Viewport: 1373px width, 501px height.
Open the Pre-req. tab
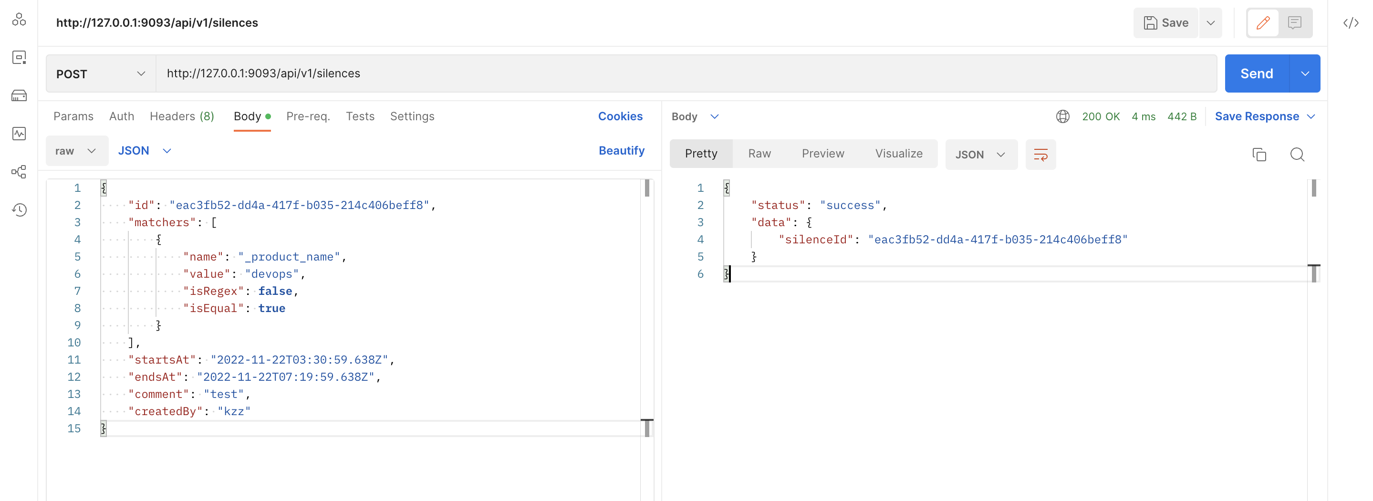pyautogui.click(x=308, y=117)
